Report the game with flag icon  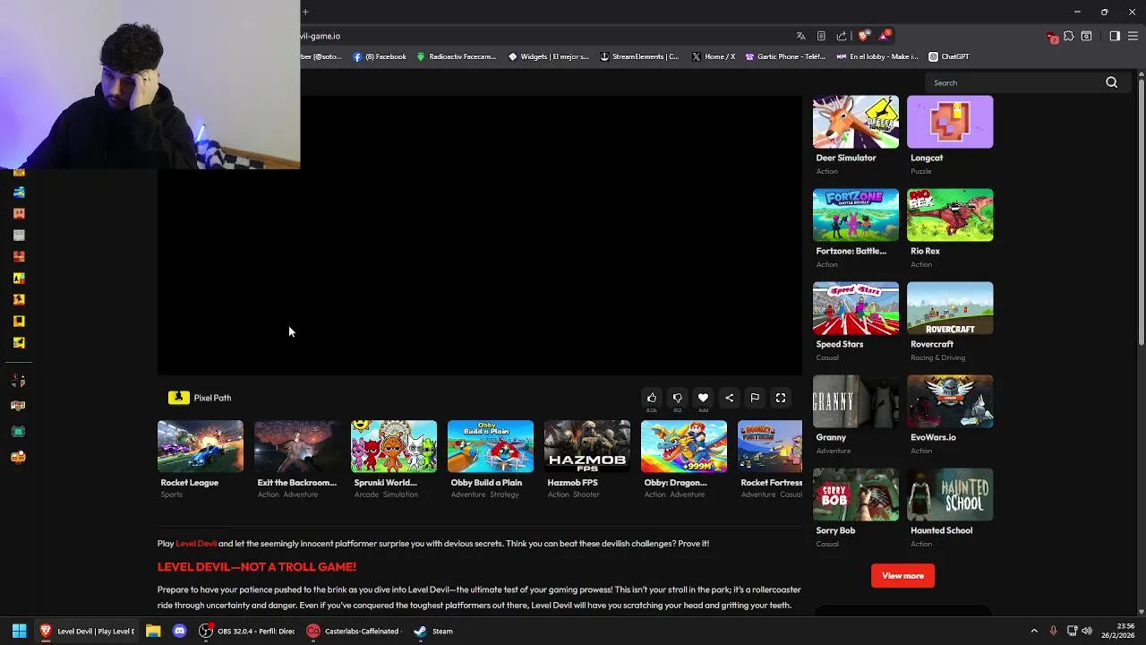755,398
